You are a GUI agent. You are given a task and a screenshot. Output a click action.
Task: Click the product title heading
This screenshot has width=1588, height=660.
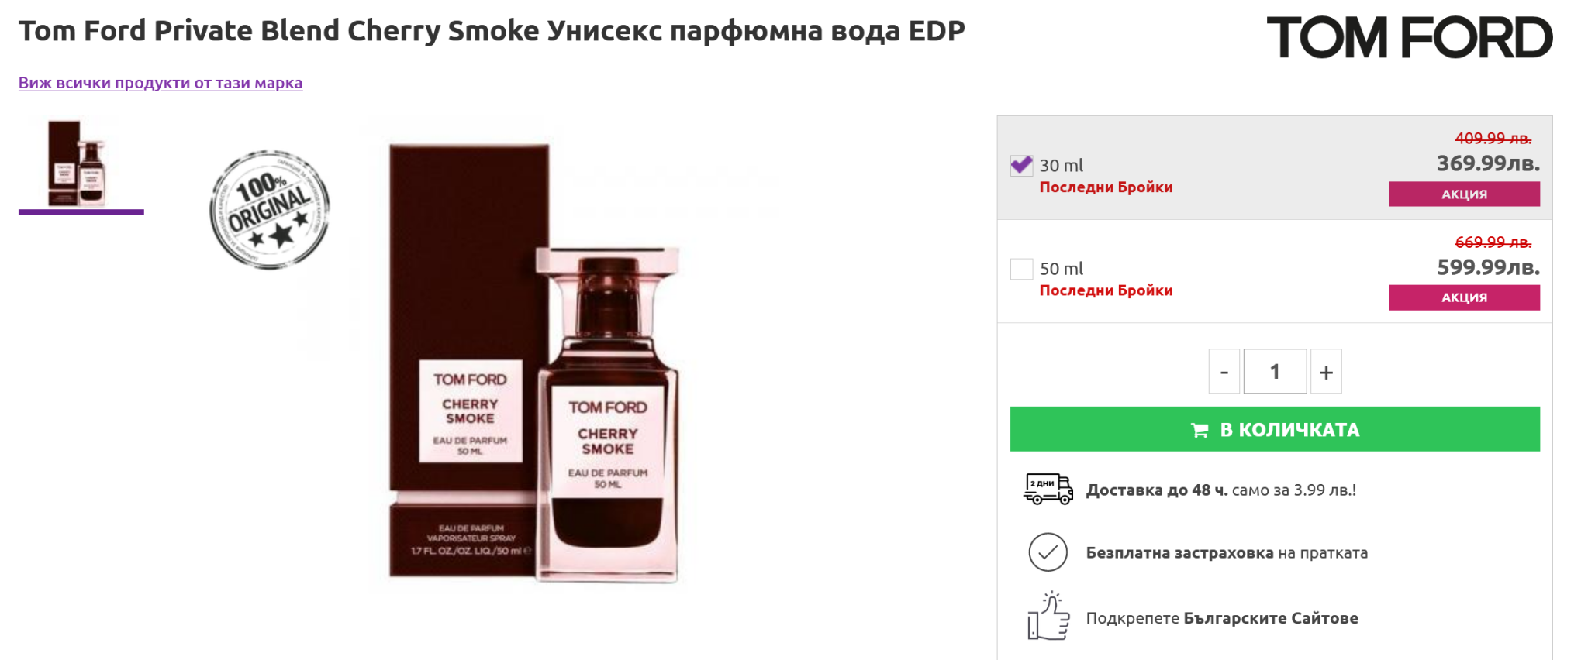tap(492, 31)
